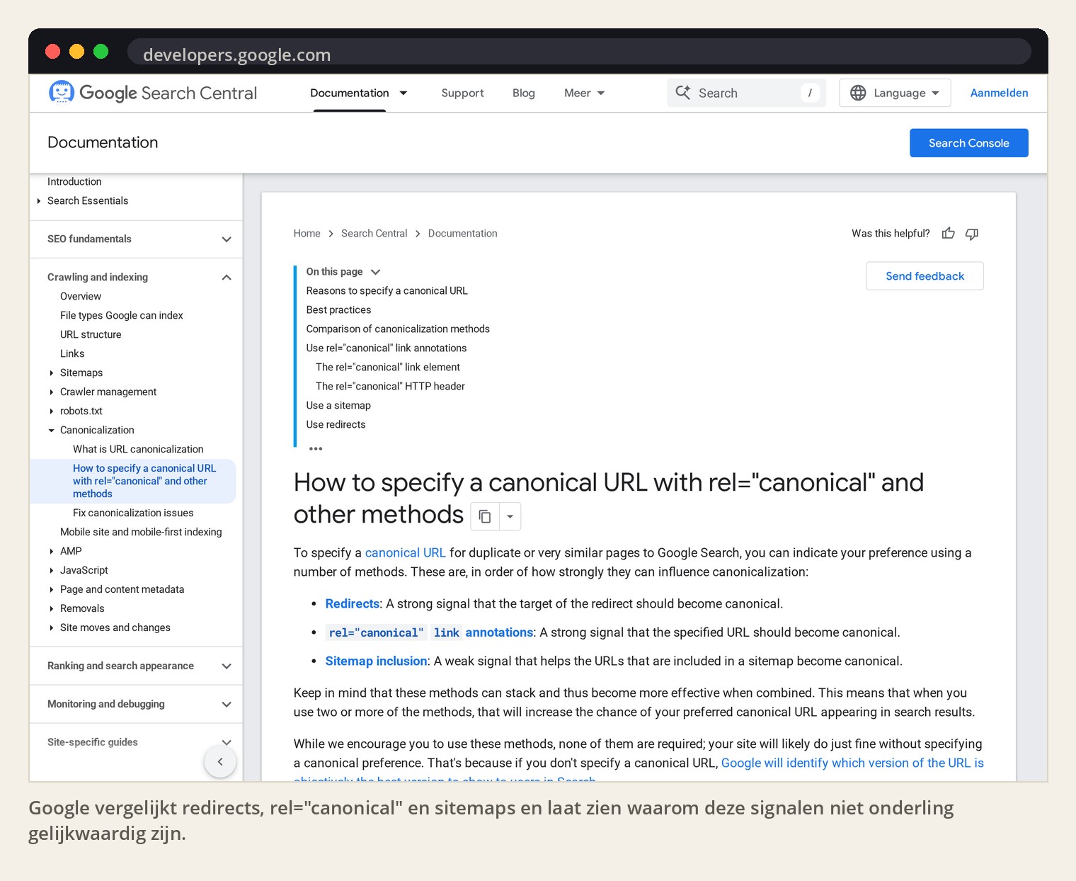The image size is (1076, 881).
Task: Open the Sitemap inclusion link
Action: (x=376, y=661)
